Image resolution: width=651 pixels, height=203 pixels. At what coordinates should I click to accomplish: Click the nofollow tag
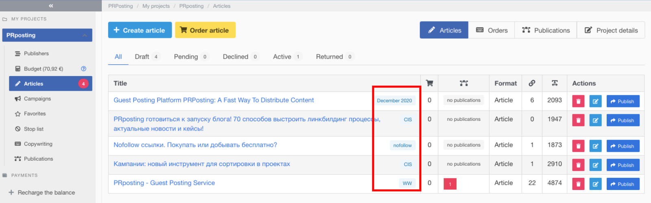click(x=402, y=145)
